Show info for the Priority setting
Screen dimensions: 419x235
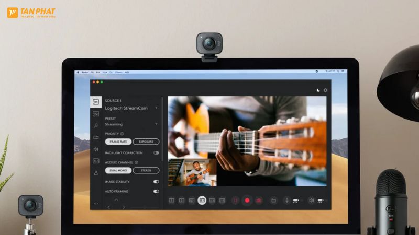[122, 134]
